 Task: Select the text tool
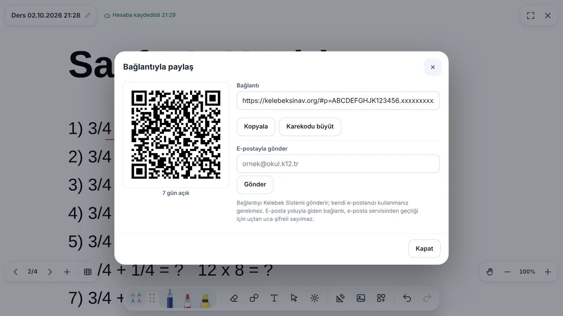pos(274,298)
